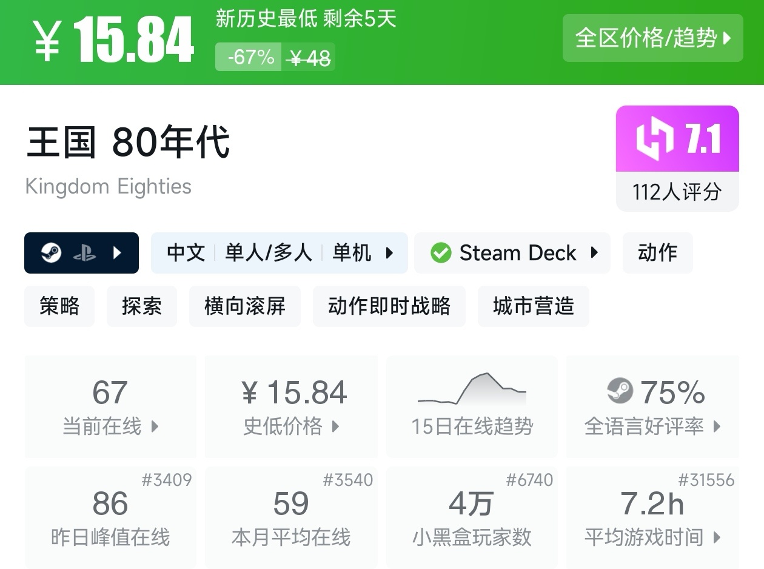Open 史低价格 lowest price history

(291, 406)
